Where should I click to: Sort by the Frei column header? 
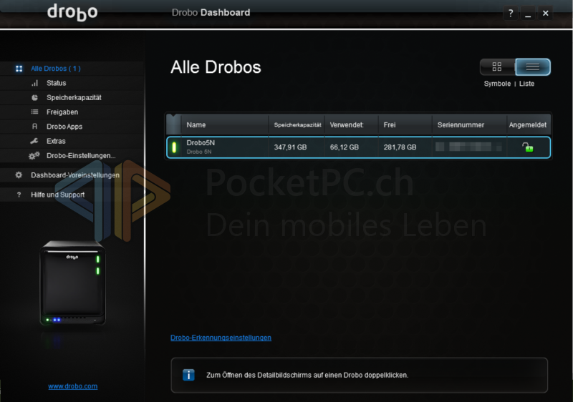click(x=405, y=124)
